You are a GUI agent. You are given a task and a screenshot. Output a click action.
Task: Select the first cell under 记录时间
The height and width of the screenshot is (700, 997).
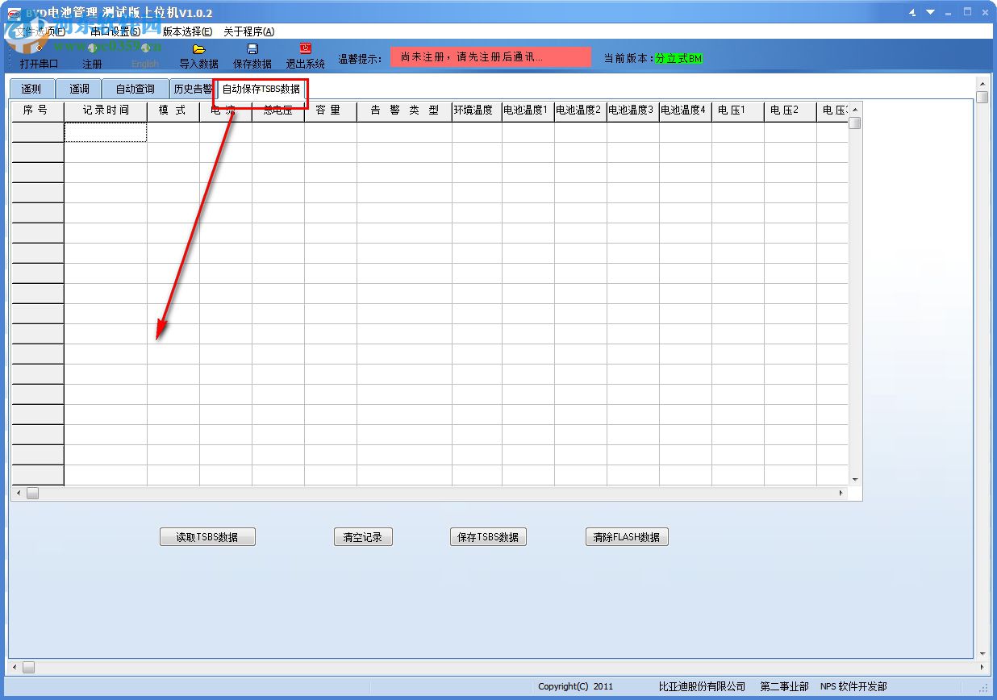click(106, 132)
